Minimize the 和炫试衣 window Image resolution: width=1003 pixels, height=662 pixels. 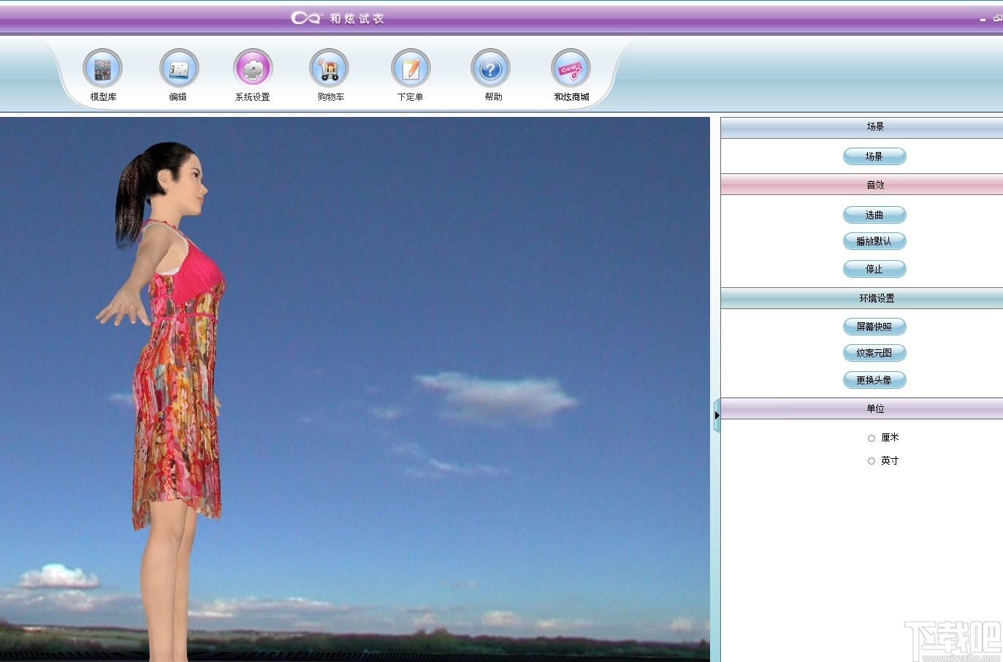(x=983, y=20)
